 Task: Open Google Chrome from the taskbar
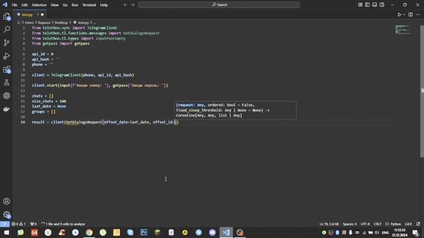[x=89, y=232]
